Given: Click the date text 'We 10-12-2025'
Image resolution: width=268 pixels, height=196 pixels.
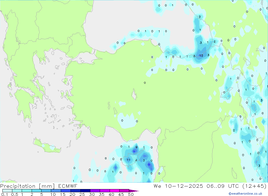Looking at the screenshot, I should [178, 186].
